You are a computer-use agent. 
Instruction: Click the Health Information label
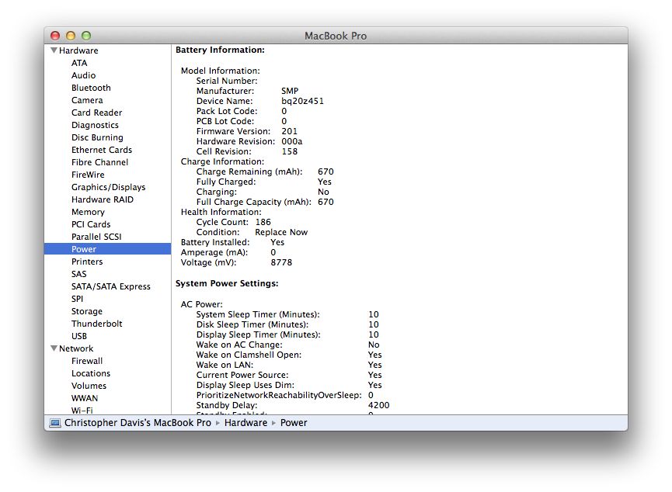pos(221,212)
